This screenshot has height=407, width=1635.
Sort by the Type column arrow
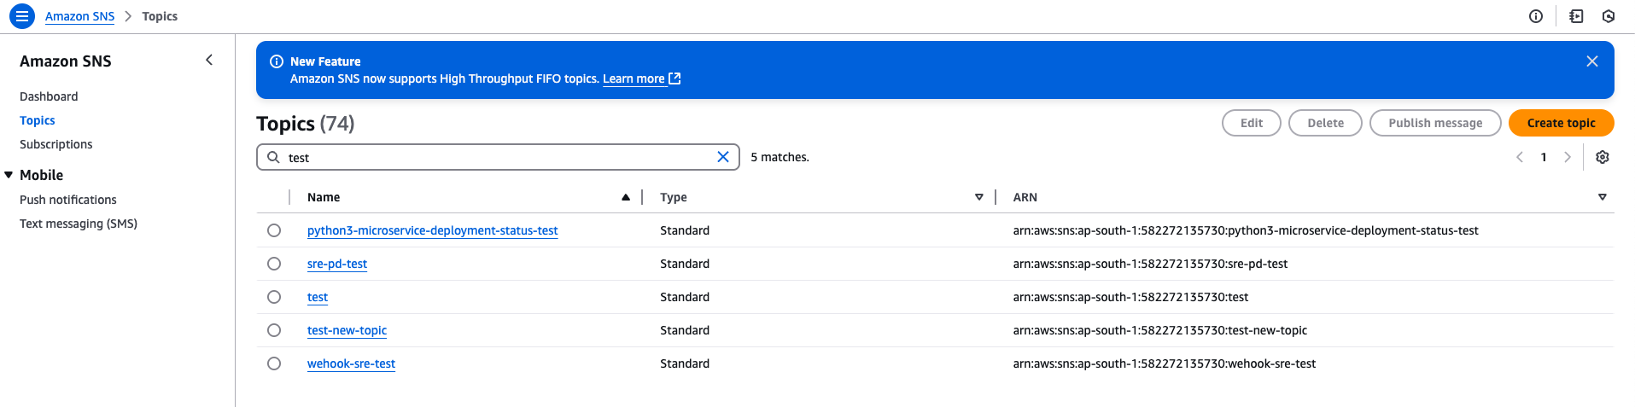tap(979, 197)
